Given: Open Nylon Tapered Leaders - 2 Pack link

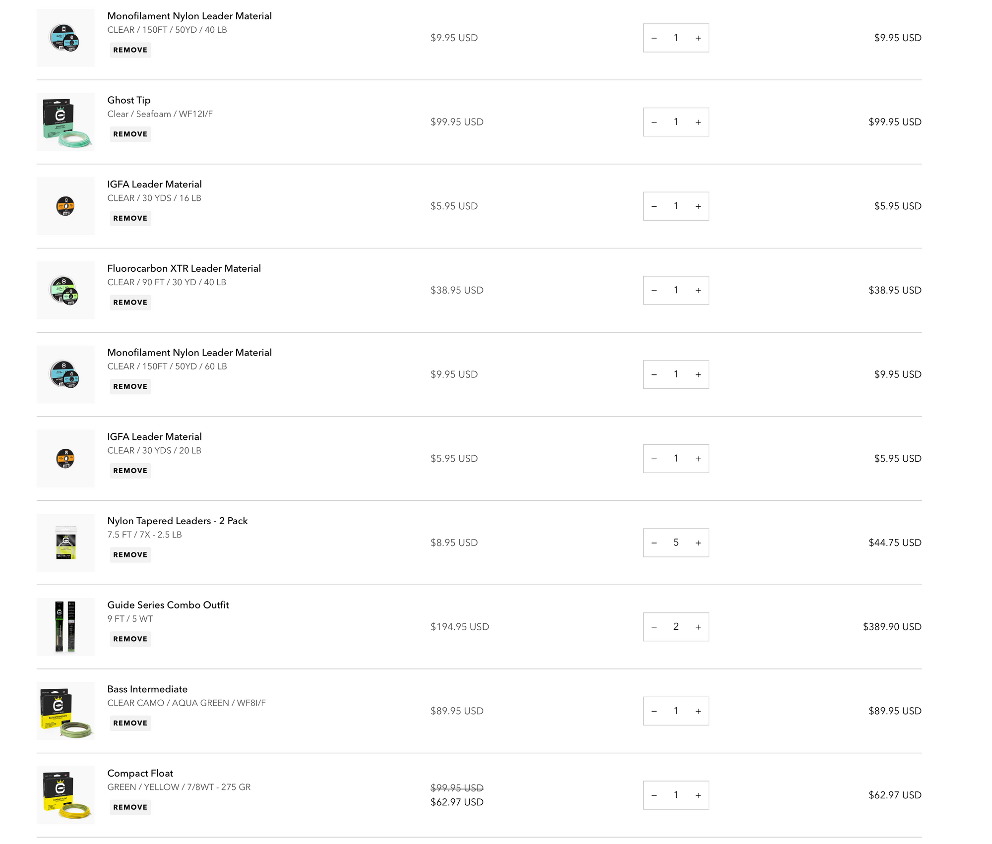Looking at the screenshot, I should pyautogui.click(x=177, y=521).
